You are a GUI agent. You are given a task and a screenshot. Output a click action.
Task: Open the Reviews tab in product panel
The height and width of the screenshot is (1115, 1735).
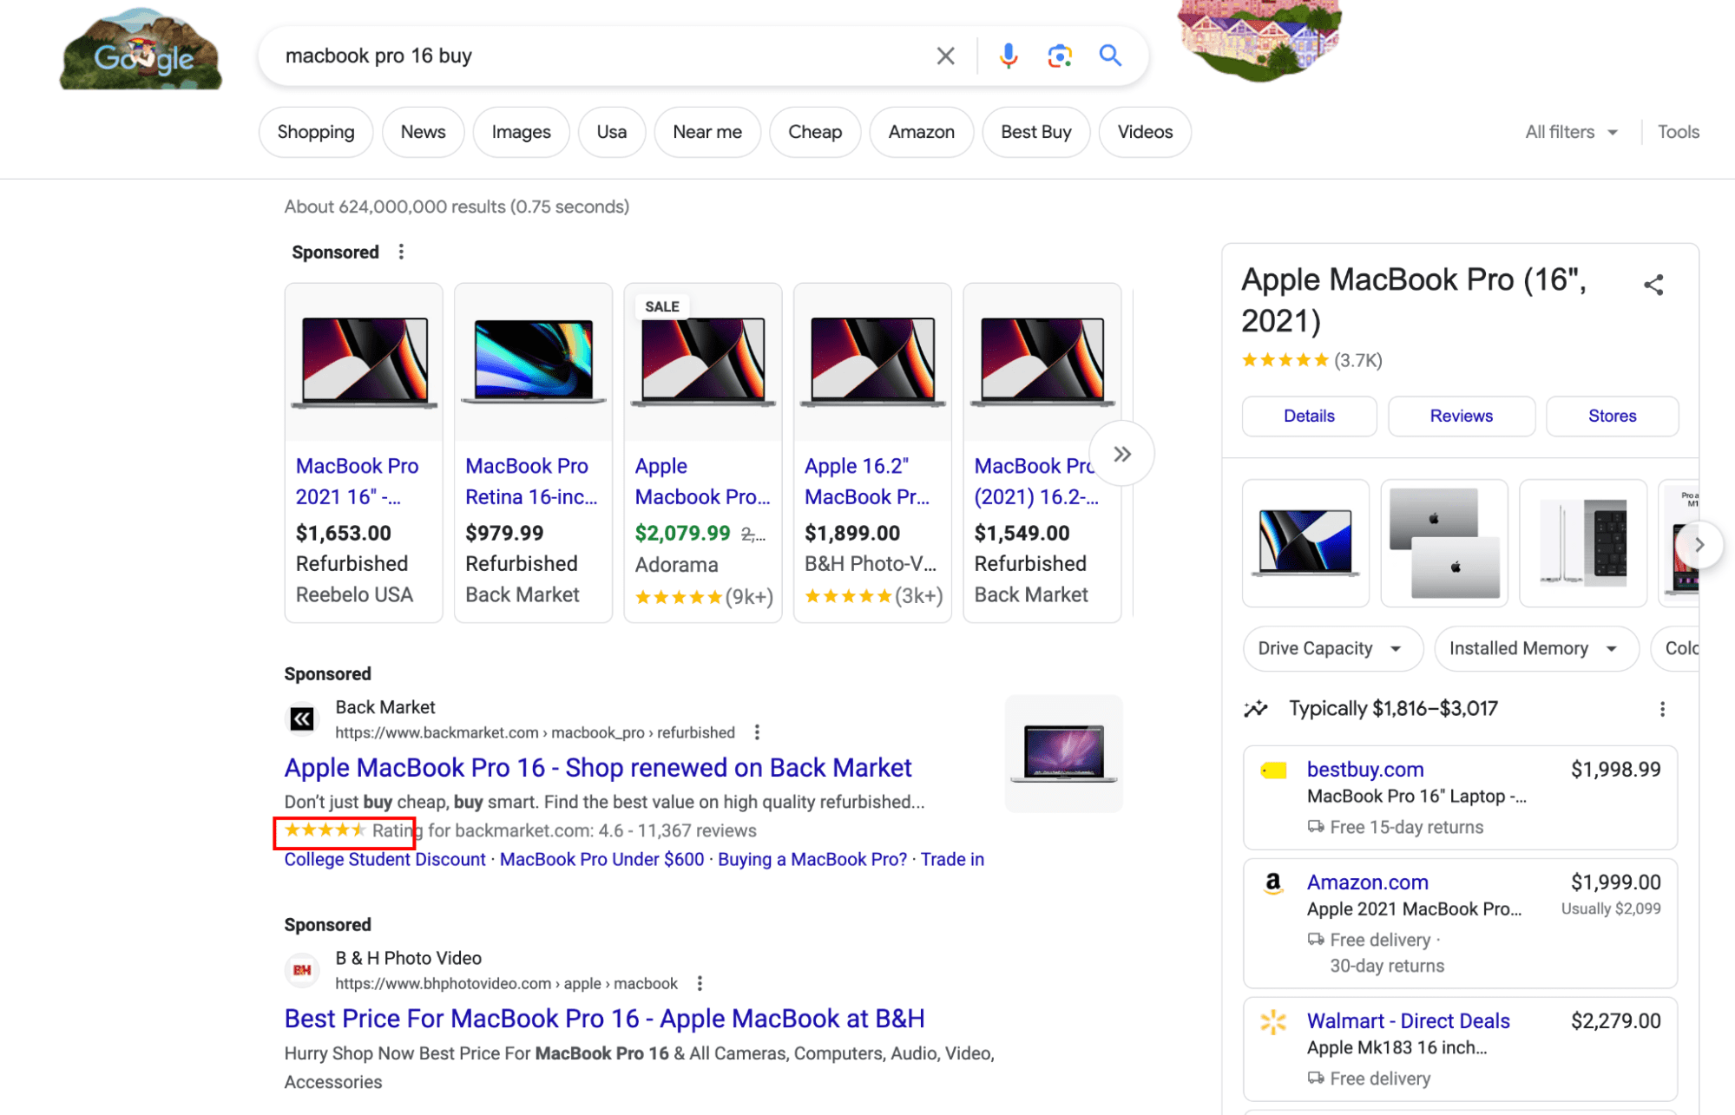(1461, 416)
